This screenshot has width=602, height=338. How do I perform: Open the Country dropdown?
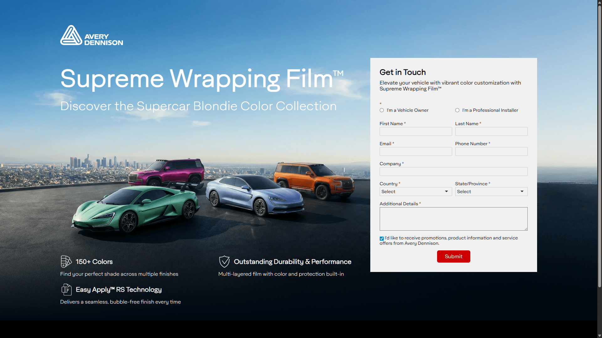[416, 192]
